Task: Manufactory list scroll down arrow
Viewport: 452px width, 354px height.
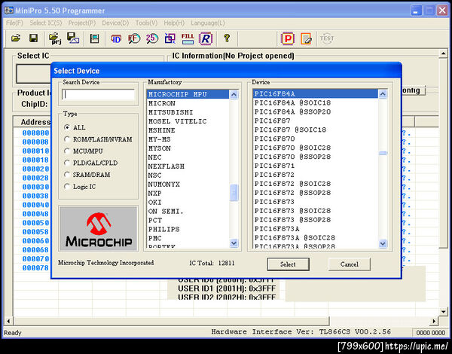Action: click(234, 243)
